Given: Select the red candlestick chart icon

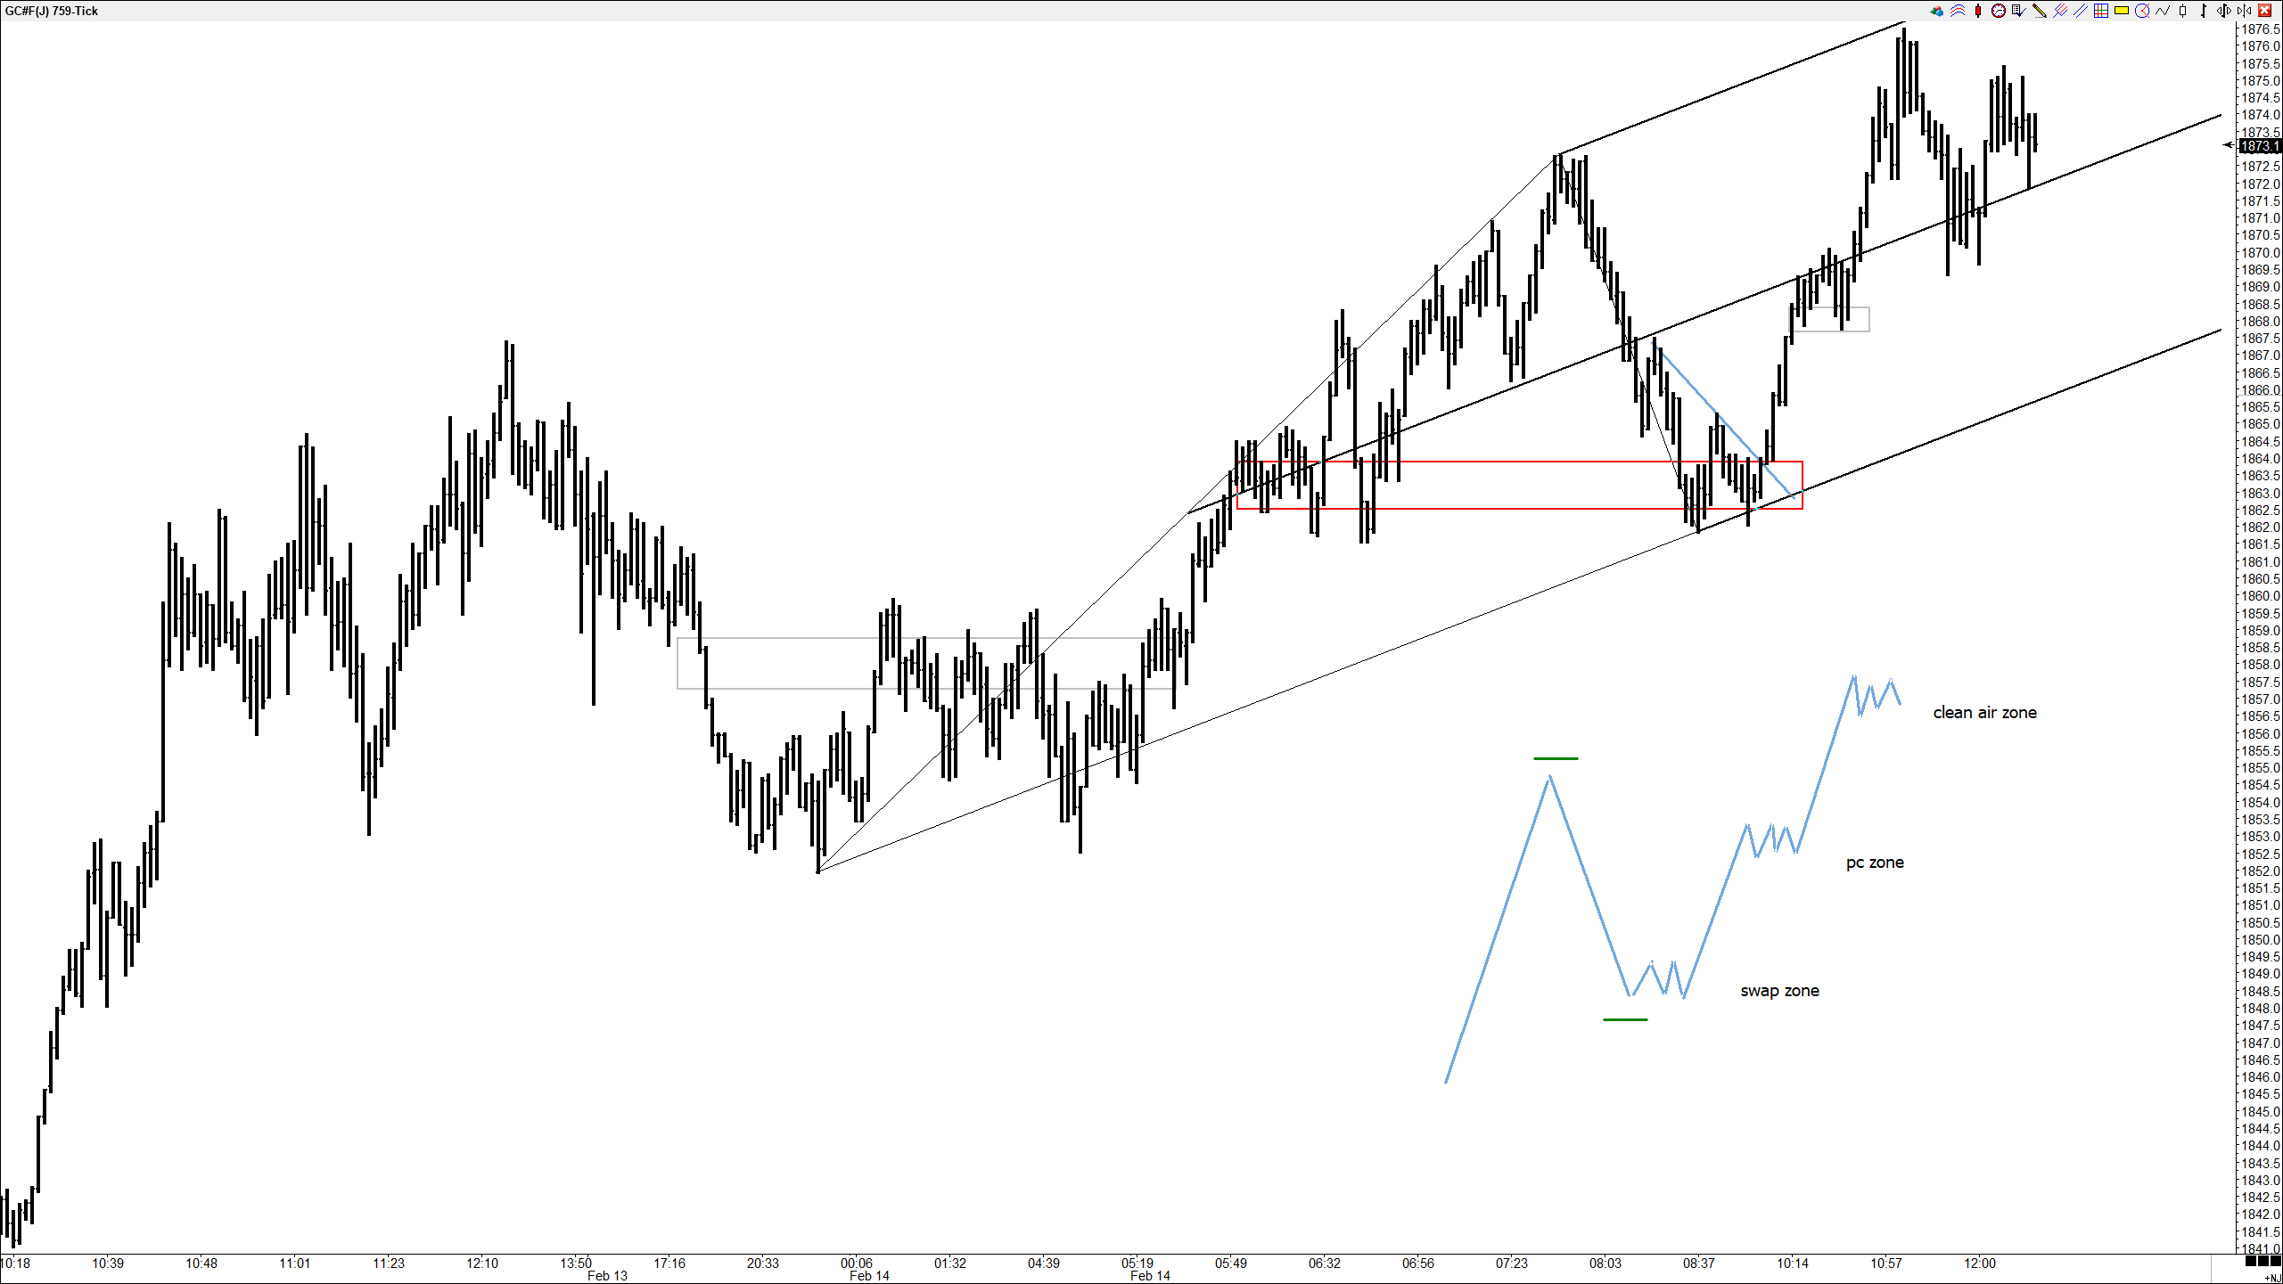Looking at the screenshot, I should click(x=1978, y=11).
